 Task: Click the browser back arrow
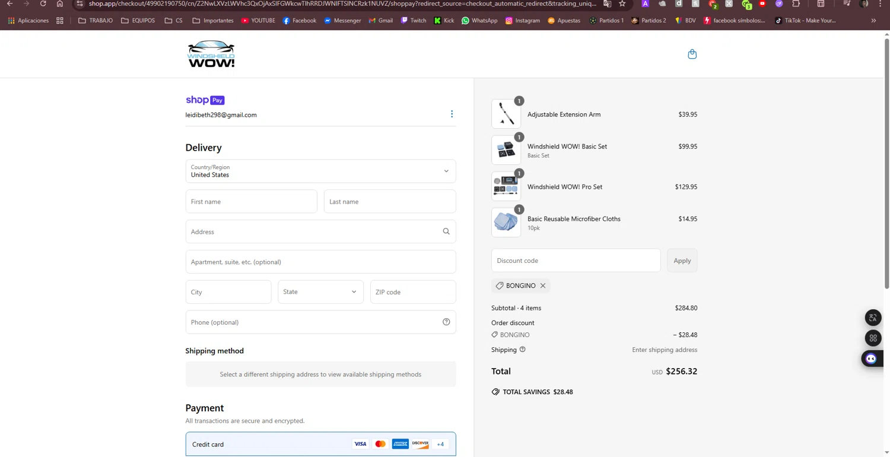9,4
